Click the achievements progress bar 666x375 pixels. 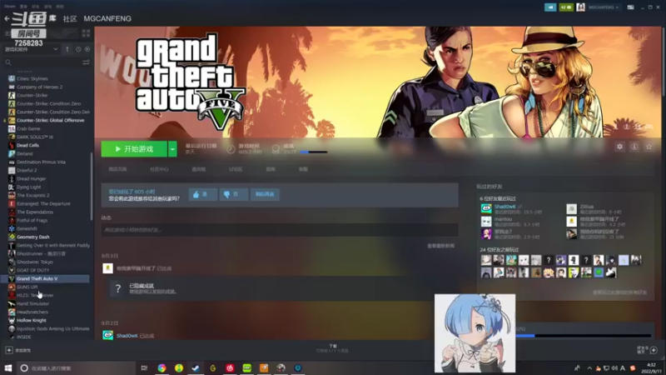pos(314,152)
